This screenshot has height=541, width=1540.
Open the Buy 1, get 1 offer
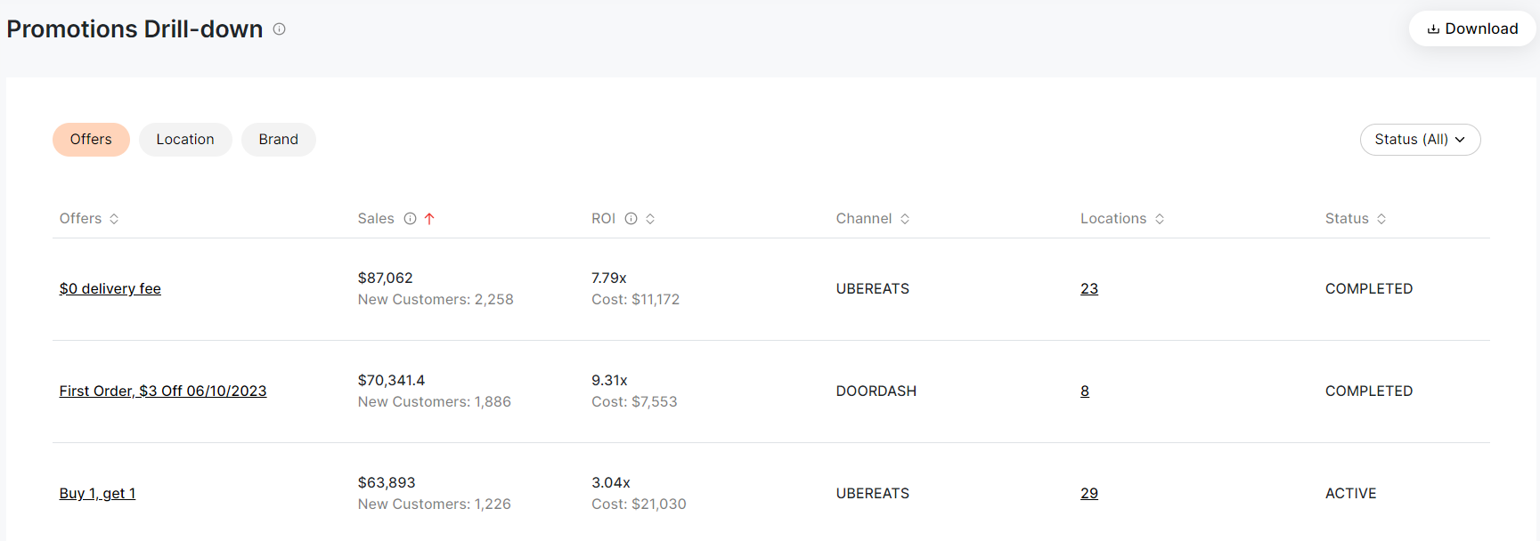point(98,494)
